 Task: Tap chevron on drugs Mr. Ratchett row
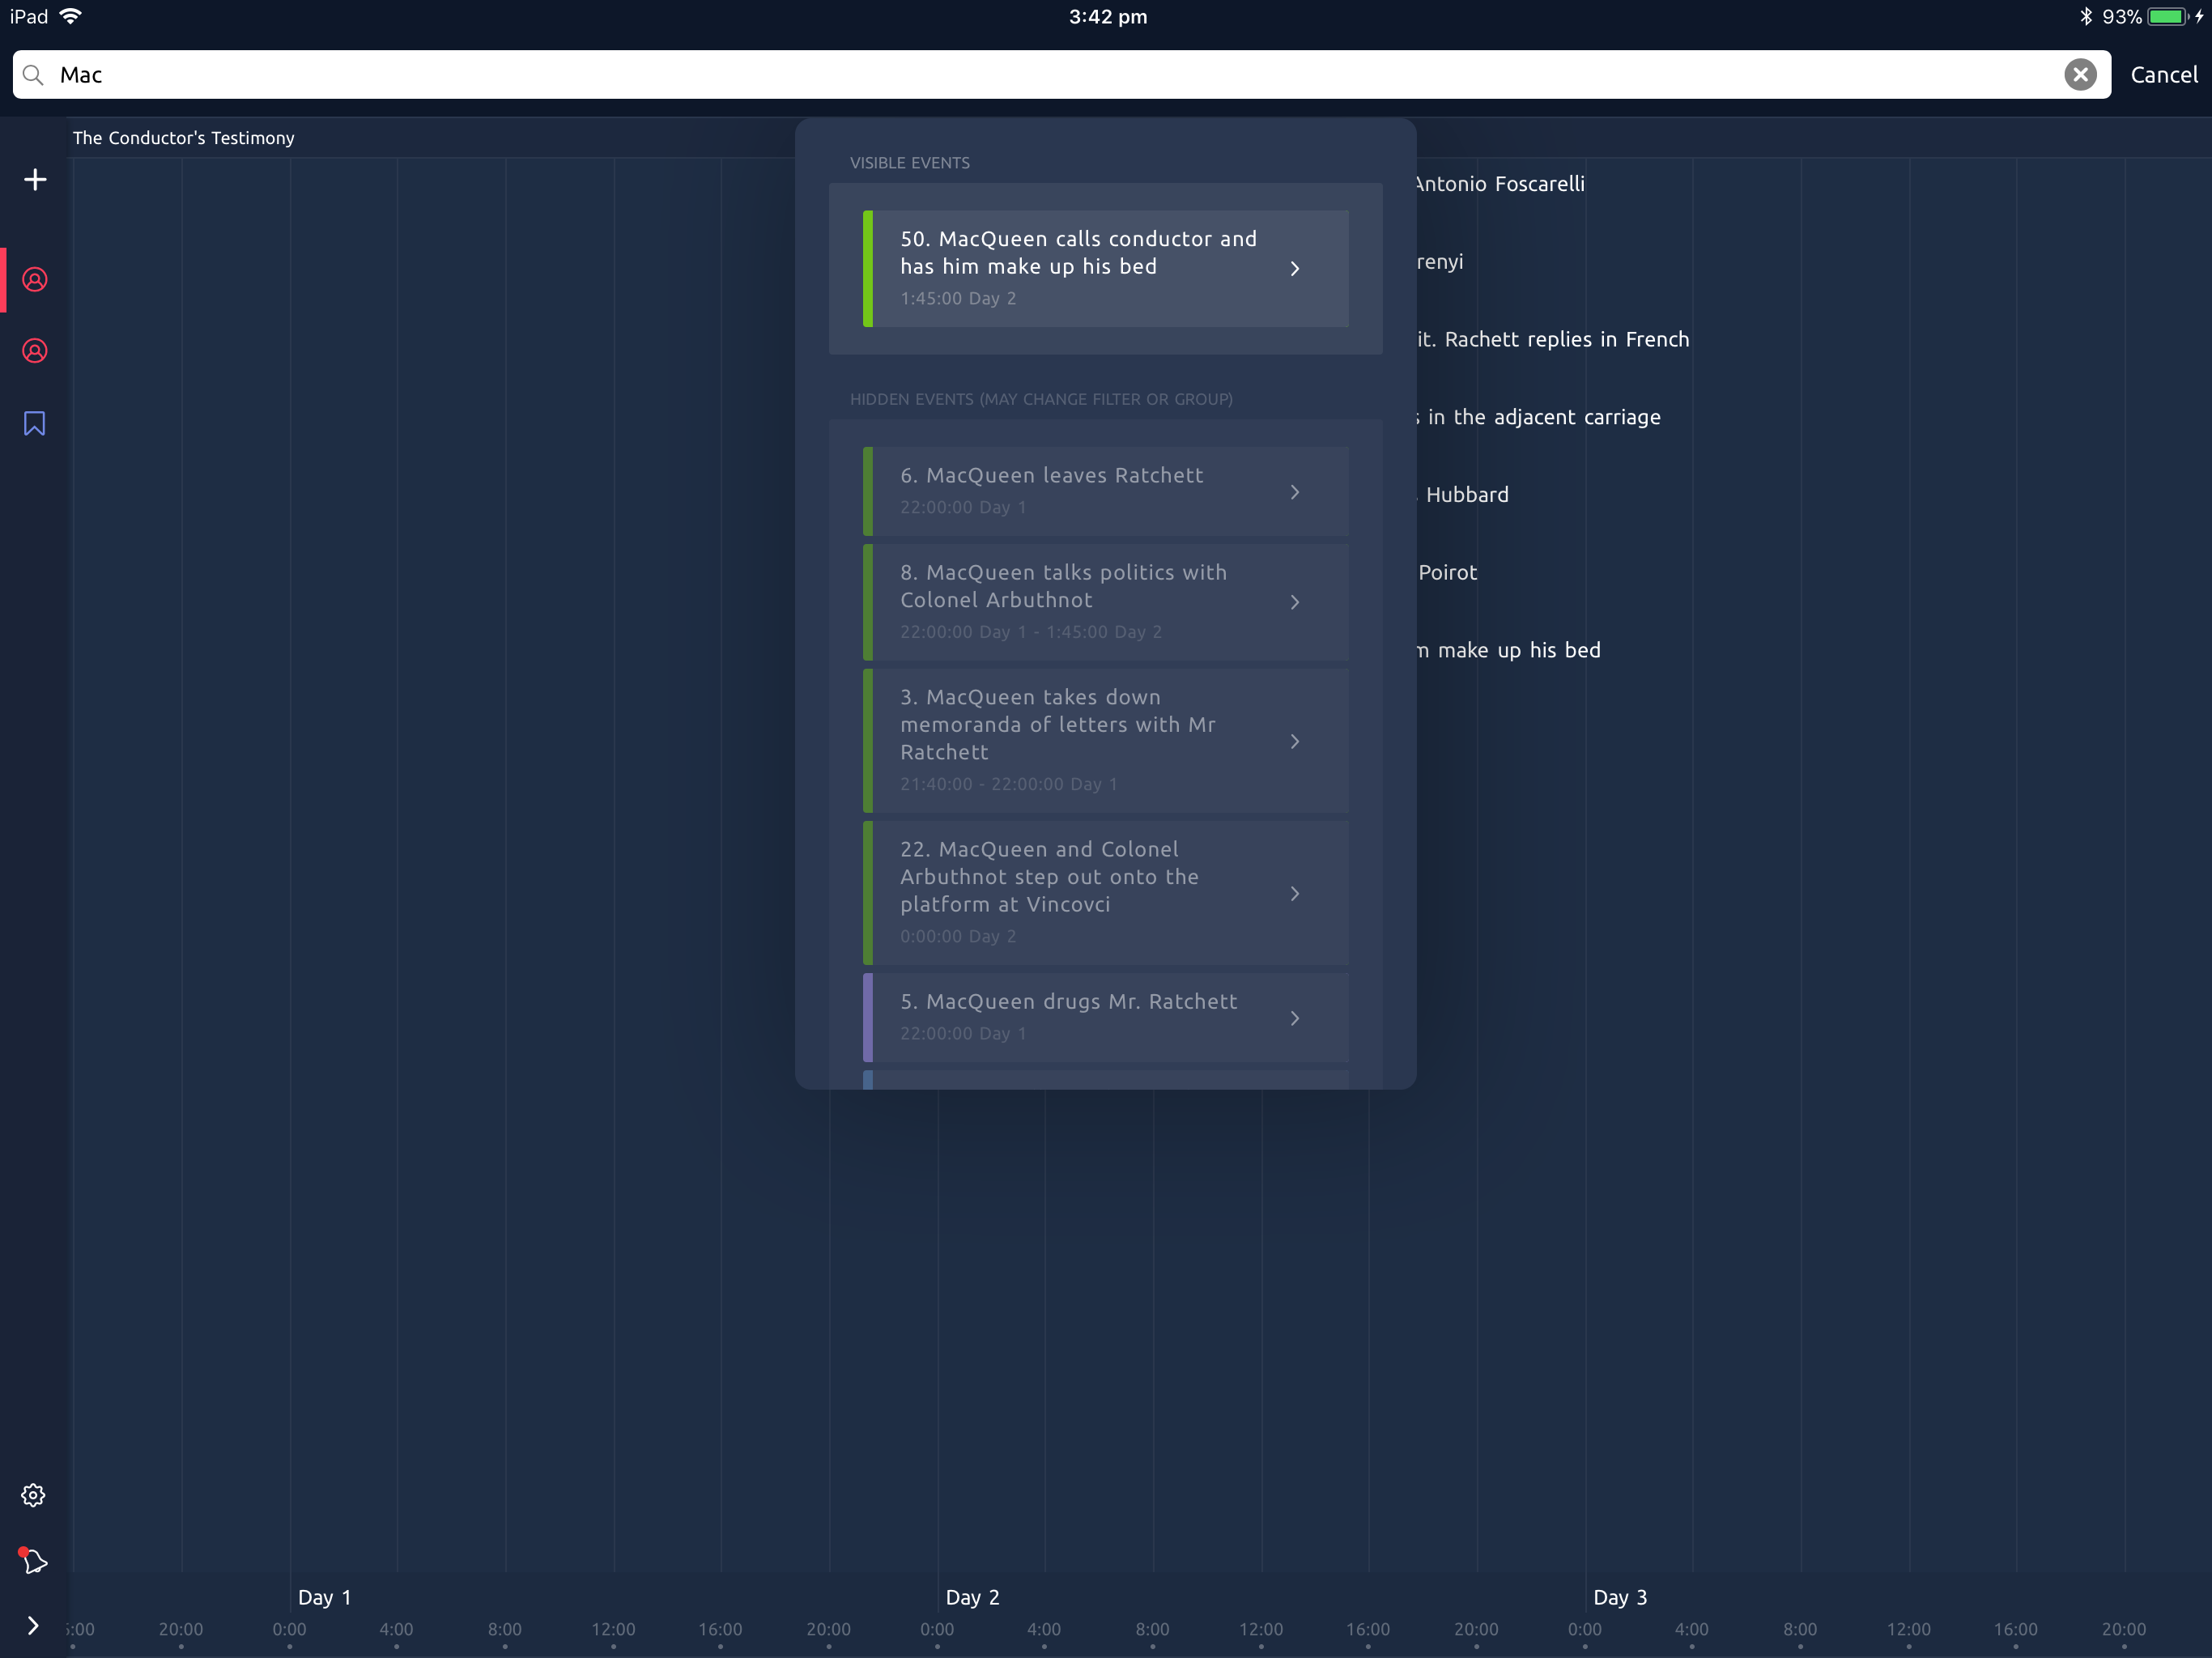1295,1018
